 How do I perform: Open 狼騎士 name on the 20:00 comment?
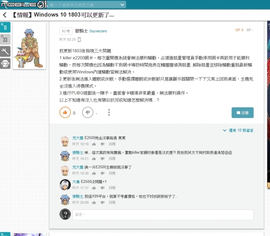78,196
